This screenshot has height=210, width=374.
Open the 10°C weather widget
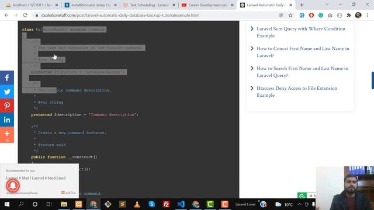pos(284,205)
